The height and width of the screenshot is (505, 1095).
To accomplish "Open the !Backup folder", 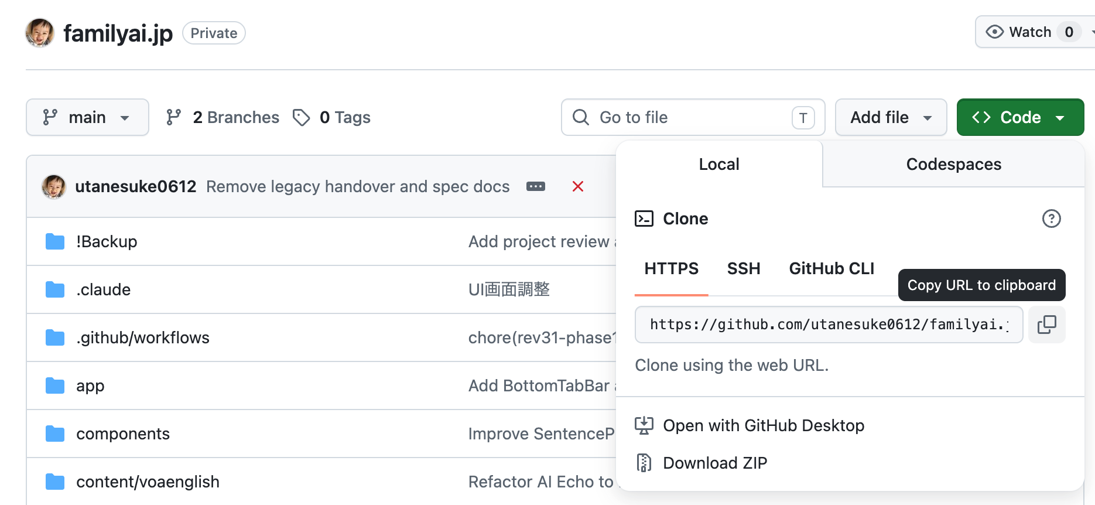I will 107,241.
